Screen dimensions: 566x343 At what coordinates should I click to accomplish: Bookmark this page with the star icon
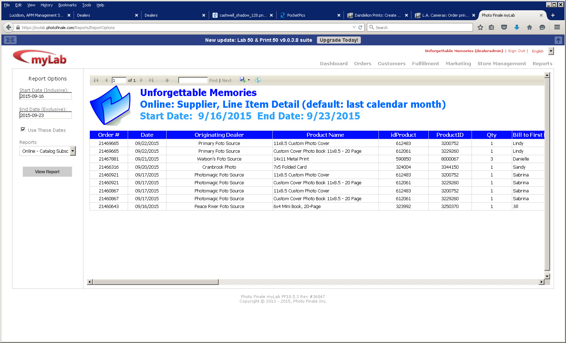tap(480, 27)
